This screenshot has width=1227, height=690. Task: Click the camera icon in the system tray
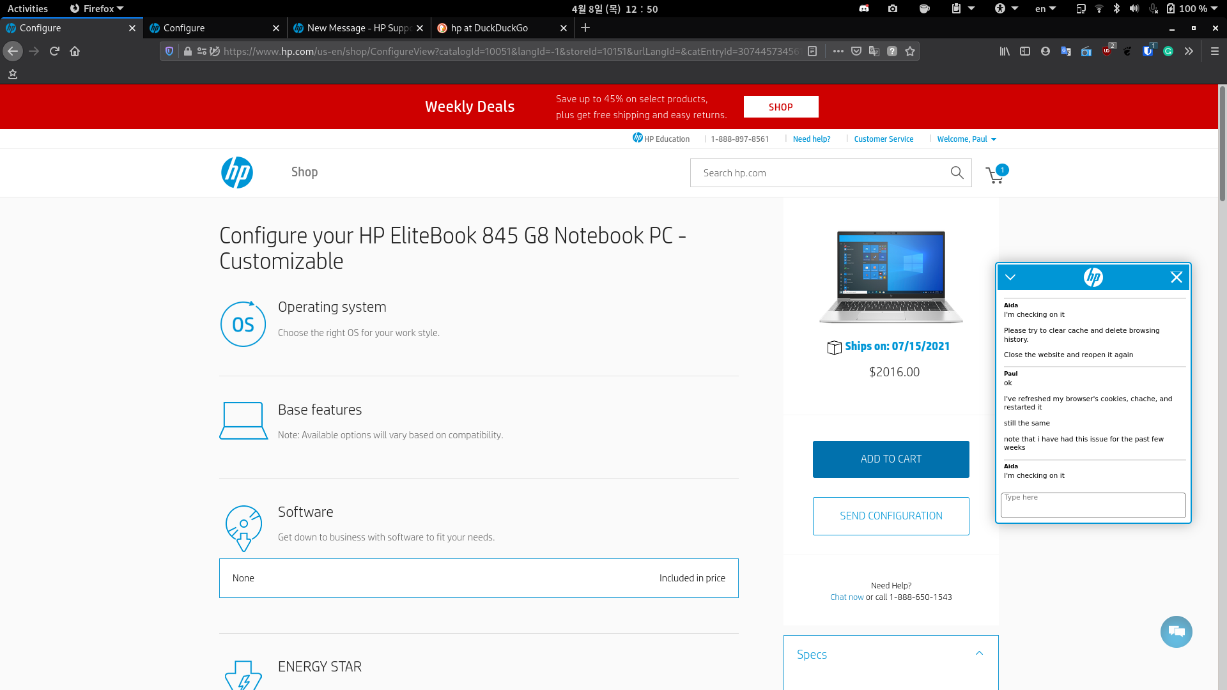coord(893,9)
